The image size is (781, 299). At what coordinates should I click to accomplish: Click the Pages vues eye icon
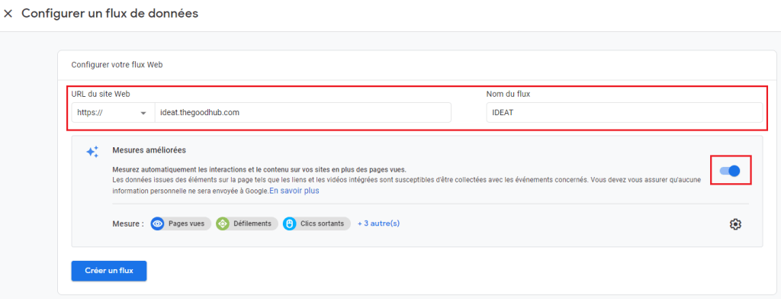point(157,223)
